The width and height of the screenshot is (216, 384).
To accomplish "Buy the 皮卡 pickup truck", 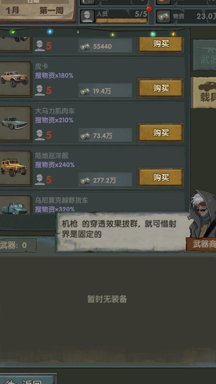I will click(161, 88).
